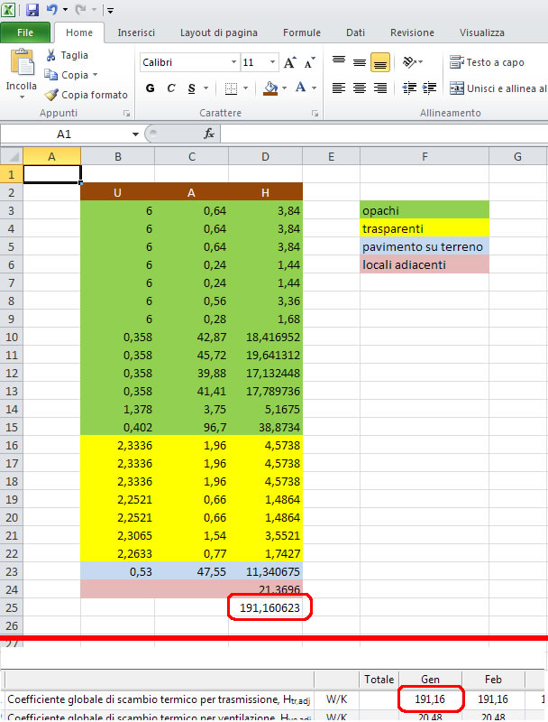Click the Redo arrow icon
This screenshot has width=548, height=722.
pos(80,9)
